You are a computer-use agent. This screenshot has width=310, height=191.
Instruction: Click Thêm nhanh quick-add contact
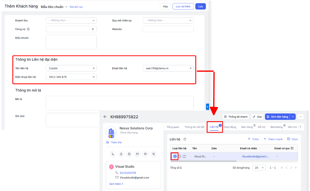point(273,139)
